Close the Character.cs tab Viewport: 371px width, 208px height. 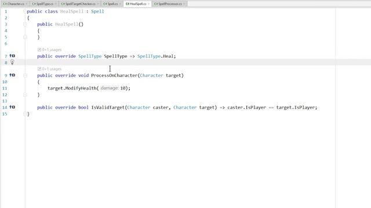(x=26, y=4)
